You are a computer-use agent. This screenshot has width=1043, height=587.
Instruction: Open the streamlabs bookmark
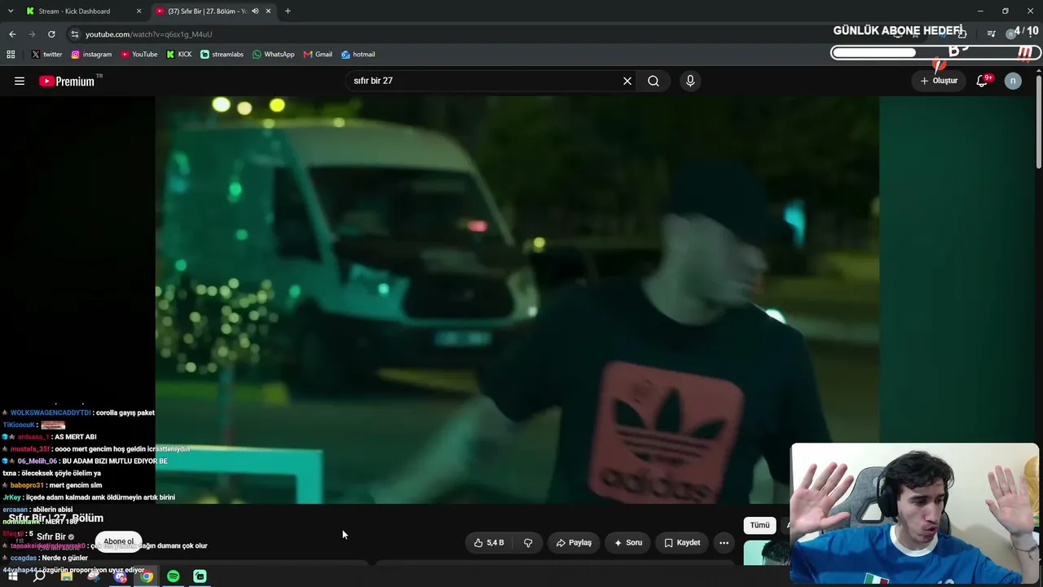tap(222, 55)
